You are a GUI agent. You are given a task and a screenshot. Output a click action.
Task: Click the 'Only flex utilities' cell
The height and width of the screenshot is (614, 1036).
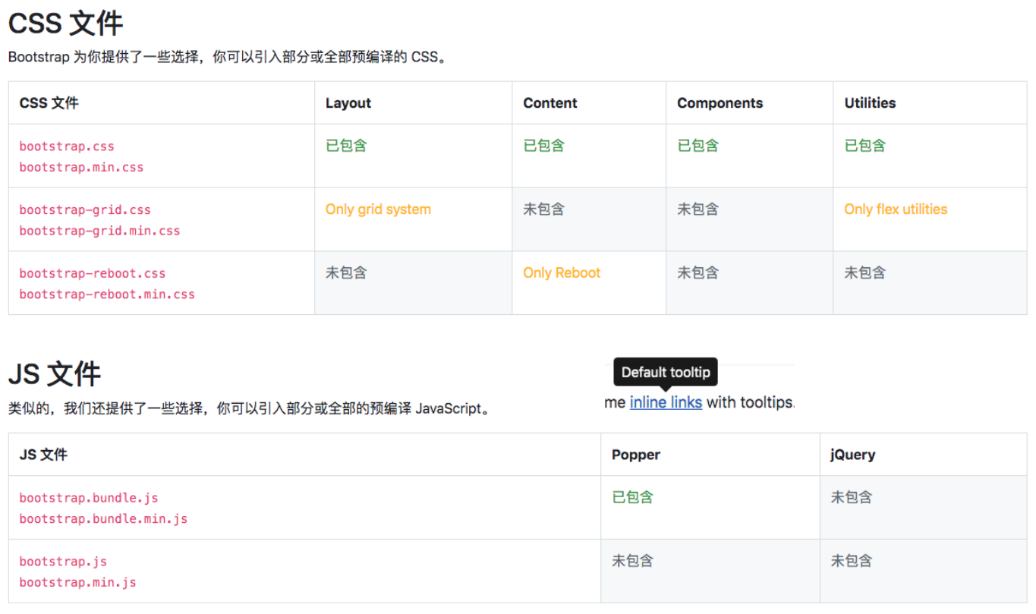pos(896,209)
